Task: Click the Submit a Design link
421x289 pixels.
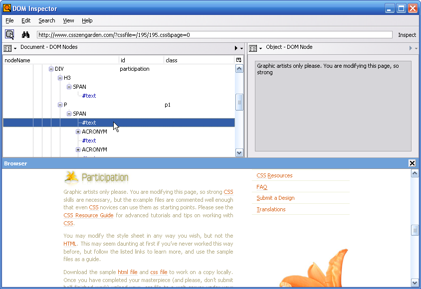Action: pos(275,198)
